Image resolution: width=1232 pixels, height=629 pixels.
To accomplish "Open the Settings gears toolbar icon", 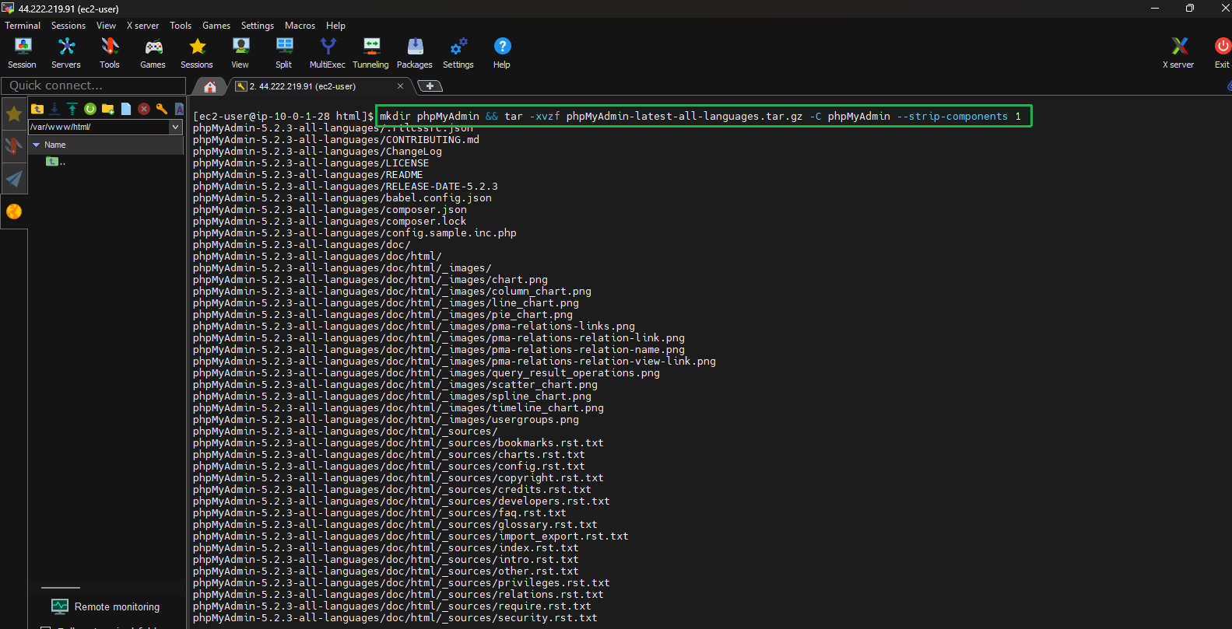I will pos(458,53).
